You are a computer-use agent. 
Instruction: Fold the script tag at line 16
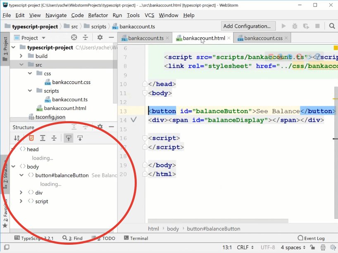coord(145,138)
